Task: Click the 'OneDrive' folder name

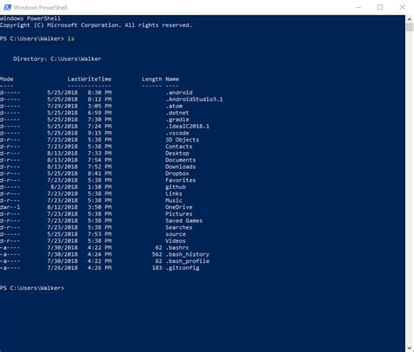Action: point(179,207)
